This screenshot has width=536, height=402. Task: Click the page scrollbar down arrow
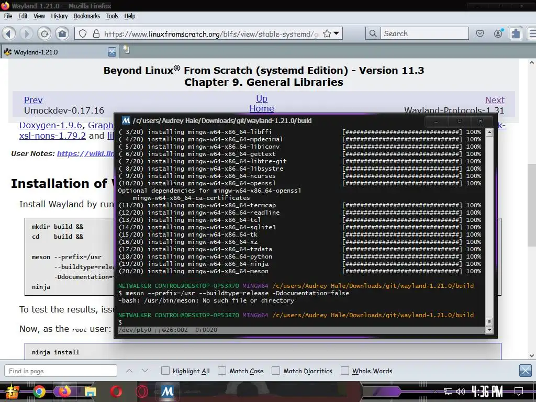[532, 355]
